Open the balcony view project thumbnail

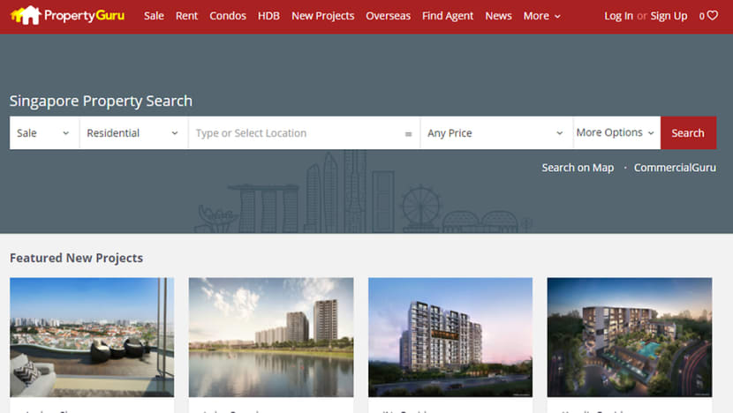coord(92,337)
